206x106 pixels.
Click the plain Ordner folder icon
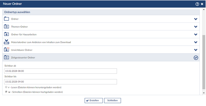coord(6,19)
